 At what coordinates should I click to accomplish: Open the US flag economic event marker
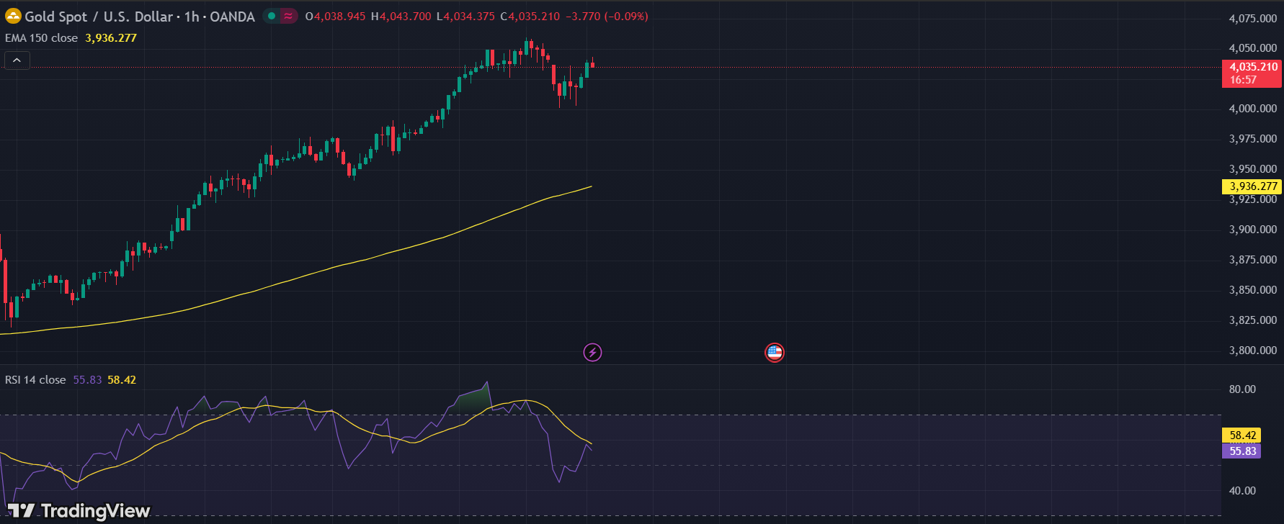pos(774,352)
